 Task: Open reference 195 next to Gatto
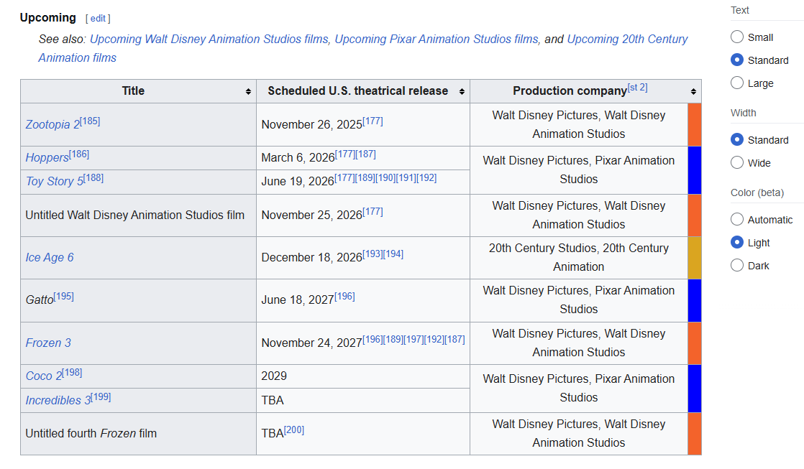(63, 297)
